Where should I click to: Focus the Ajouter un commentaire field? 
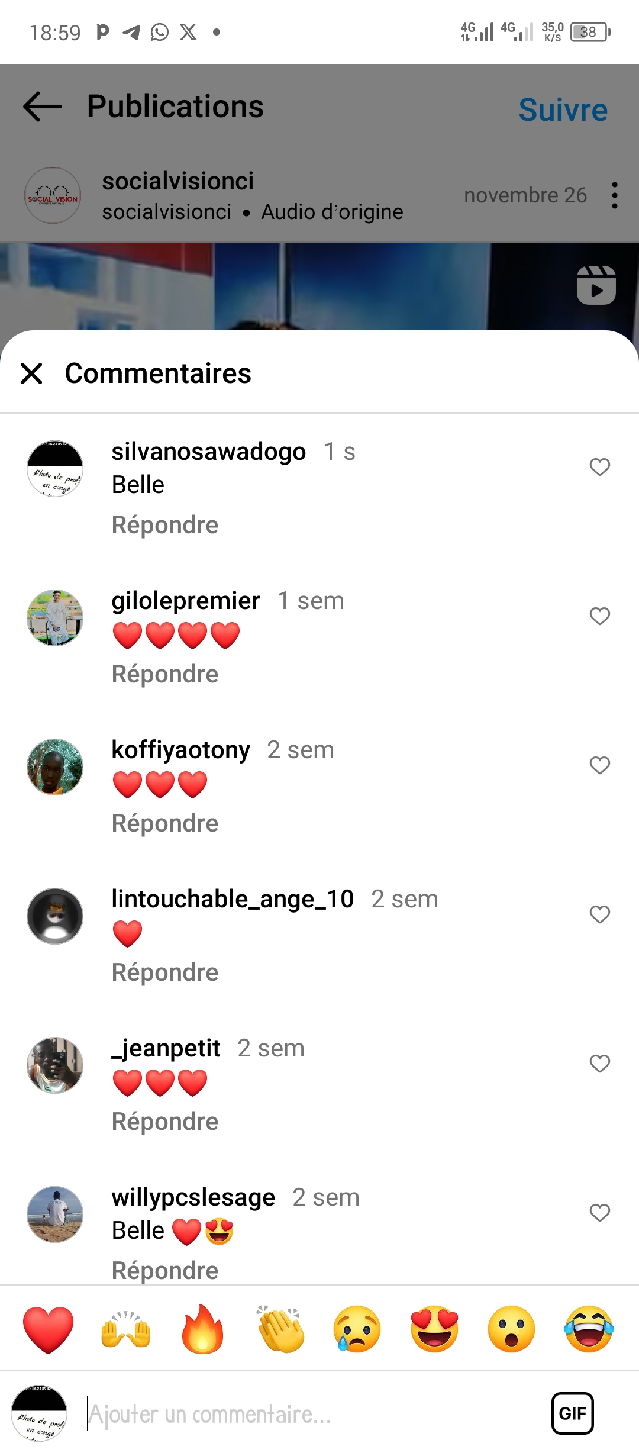pyautogui.click(x=314, y=1414)
